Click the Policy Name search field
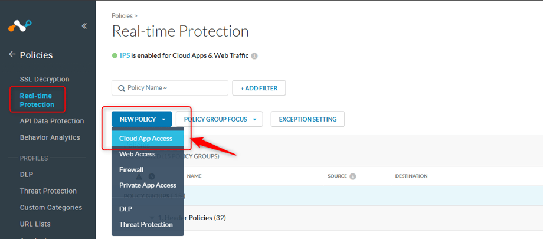This screenshot has width=543, height=239. point(175,88)
